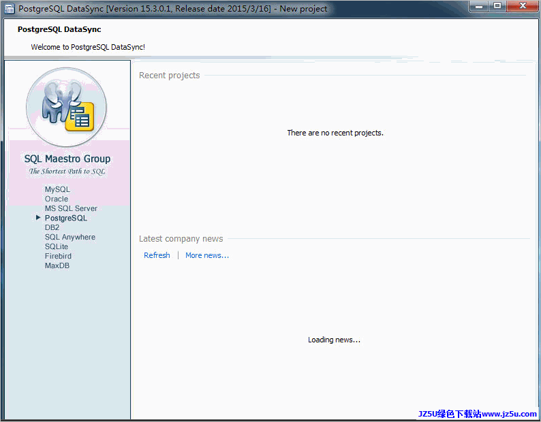
Task: Open the Oracle product link
Action: pos(57,199)
